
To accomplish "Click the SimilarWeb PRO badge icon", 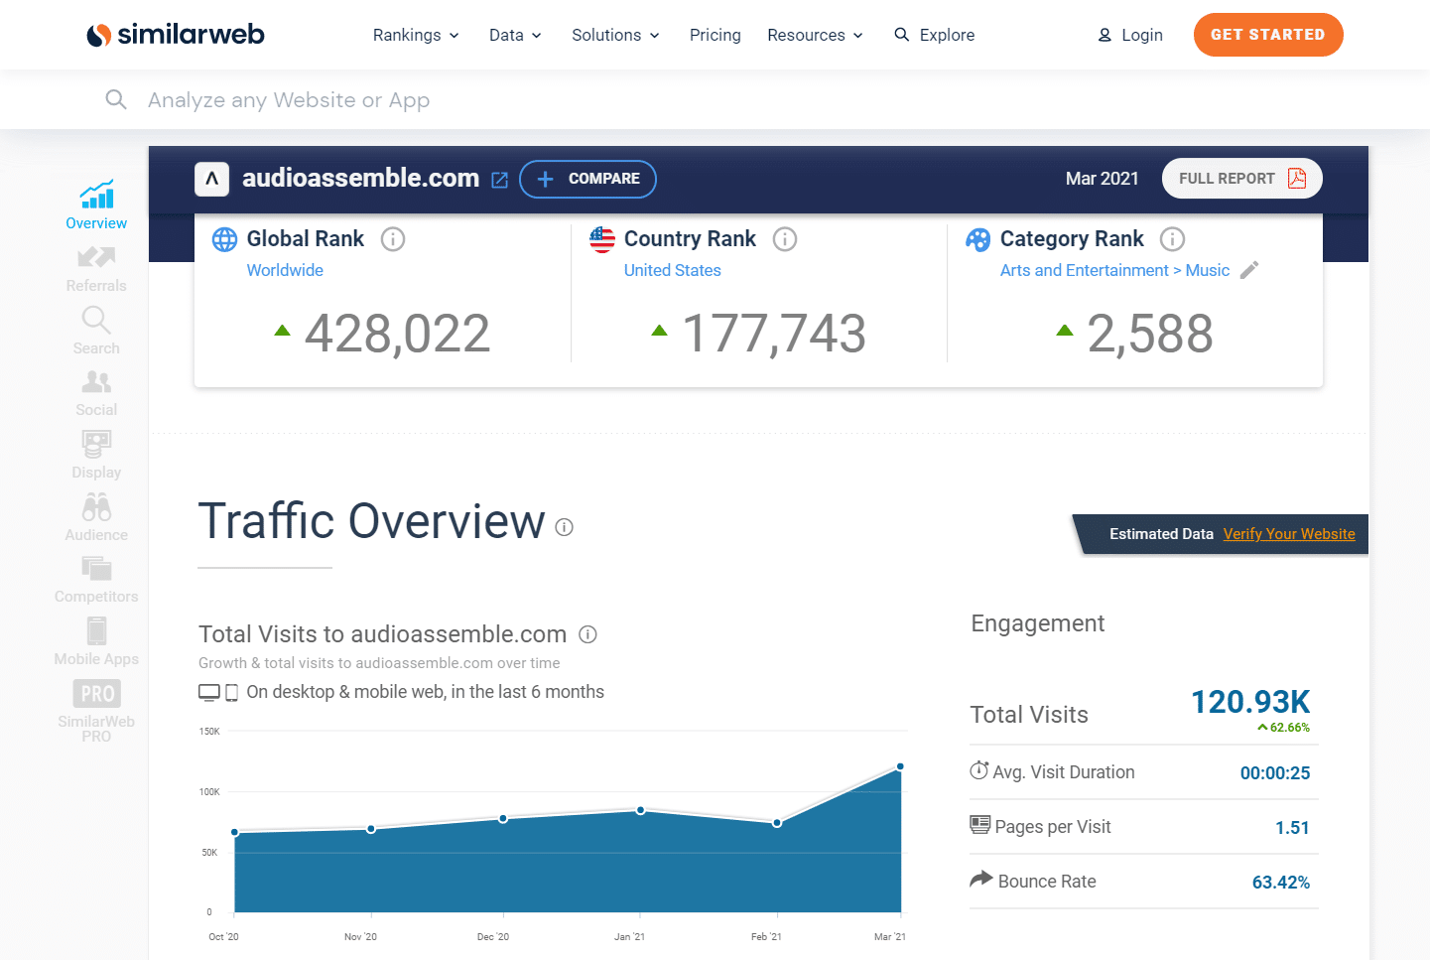I will [95, 693].
